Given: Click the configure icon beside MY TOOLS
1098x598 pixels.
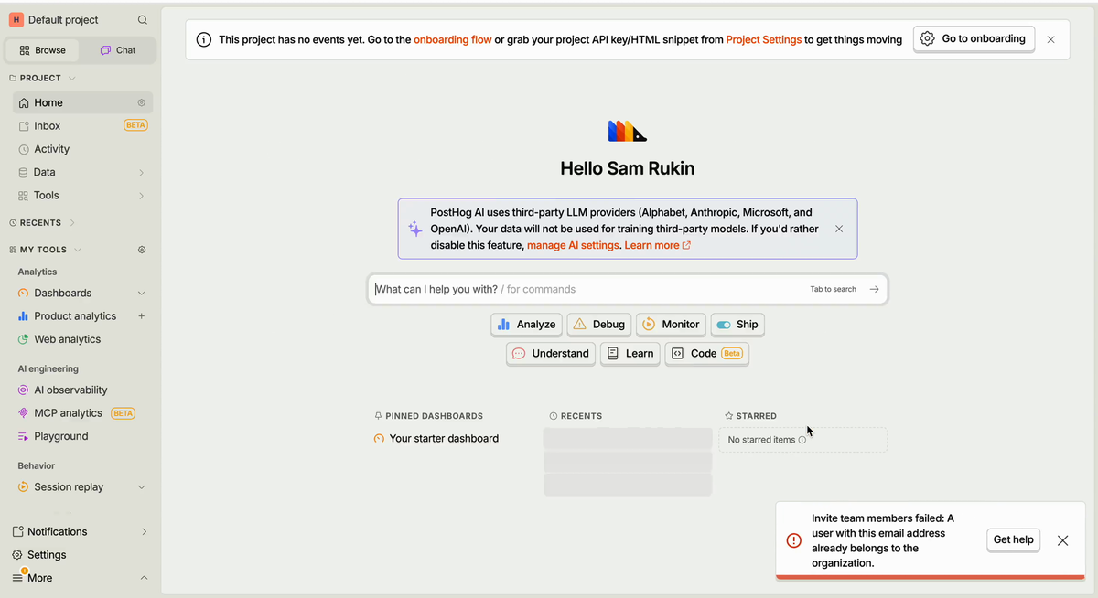Looking at the screenshot, I should pos(141,250).
